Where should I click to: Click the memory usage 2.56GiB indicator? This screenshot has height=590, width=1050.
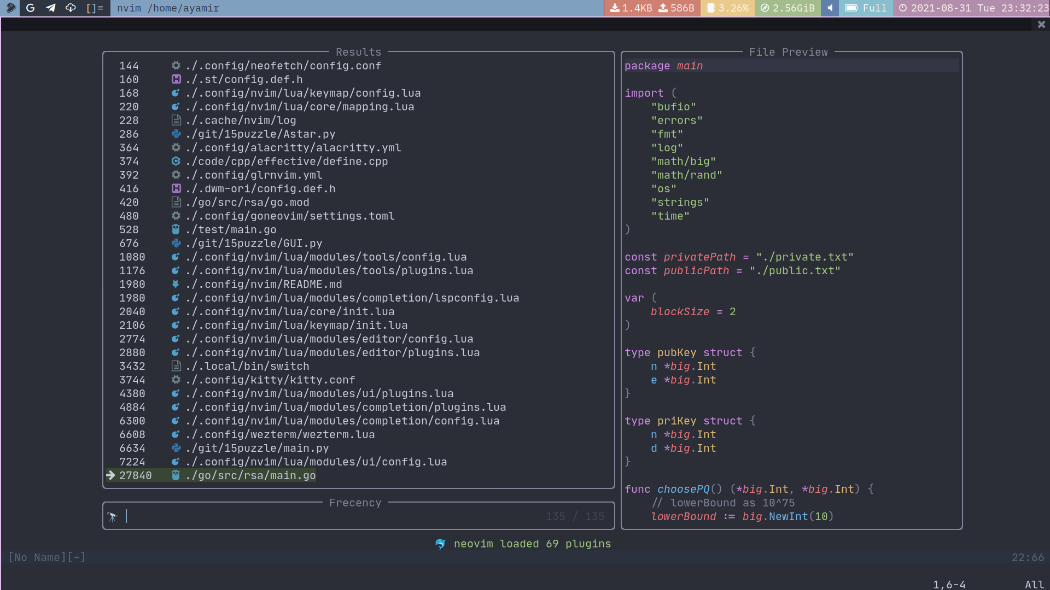coord(787,8)
